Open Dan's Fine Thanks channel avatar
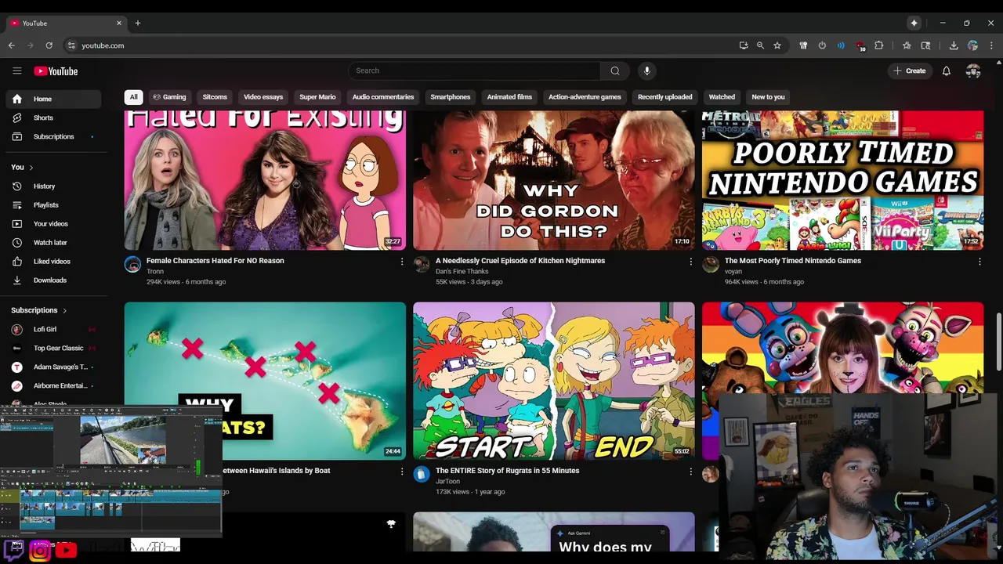The width and height of the screenshot is (1003, 564). coord(422,265)
